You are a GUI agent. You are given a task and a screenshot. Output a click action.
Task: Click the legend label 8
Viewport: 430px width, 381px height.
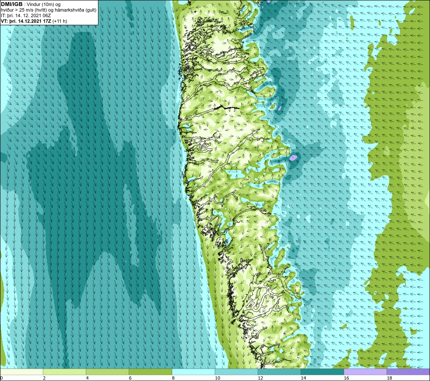click(173, 378)
